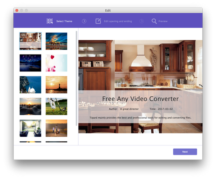Click the Edit opening and ending pencil icon
This screenshot has height=179, width=216.
98,21
